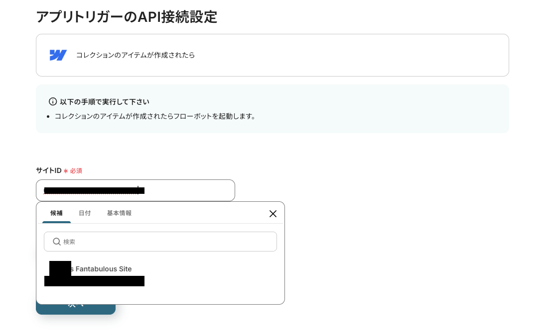Click the アプリトリガーのAPI接続設定 heading
The image size is (553, 336).
coord(127,17)
